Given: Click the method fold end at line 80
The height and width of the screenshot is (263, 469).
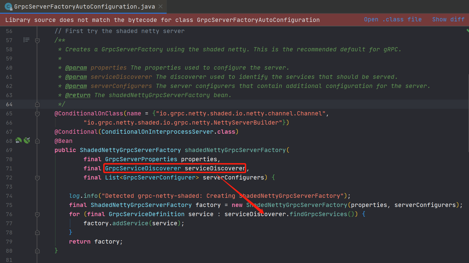Looking at the screenshot, I should (x=37, y=251).
